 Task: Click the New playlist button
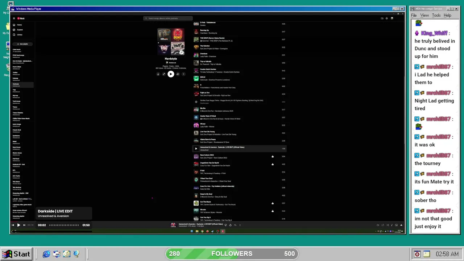pyautogui.click(x=22, y=44)
